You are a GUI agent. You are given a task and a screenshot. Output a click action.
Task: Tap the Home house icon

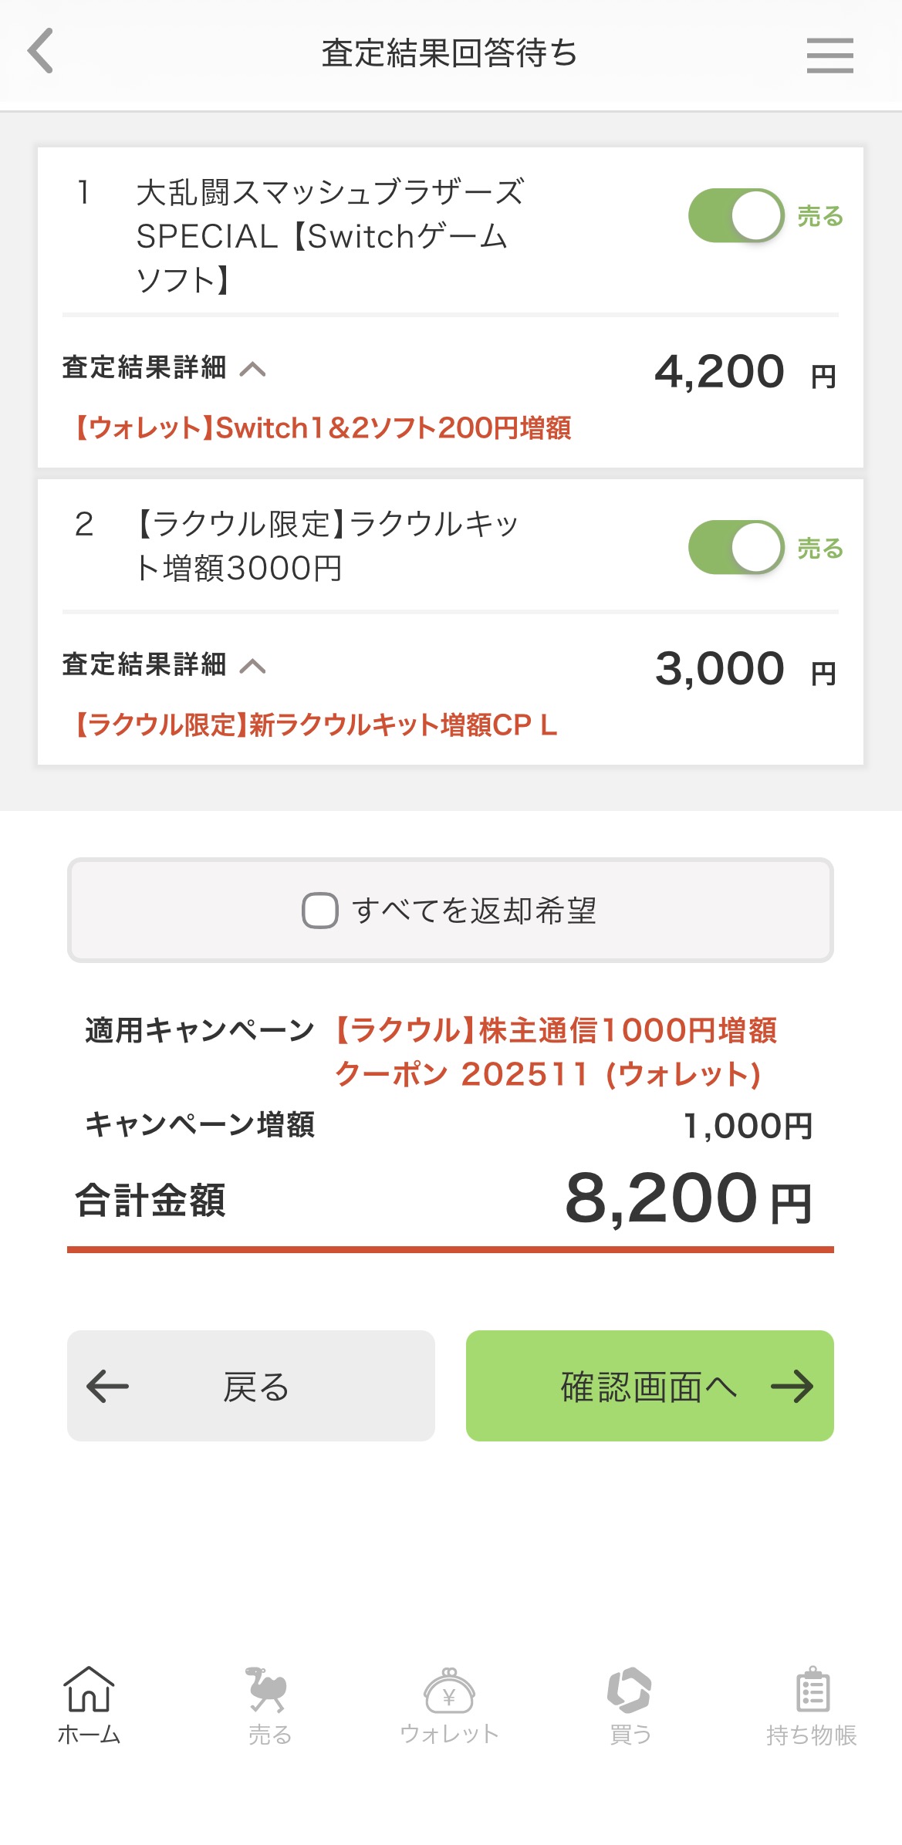89,1690
